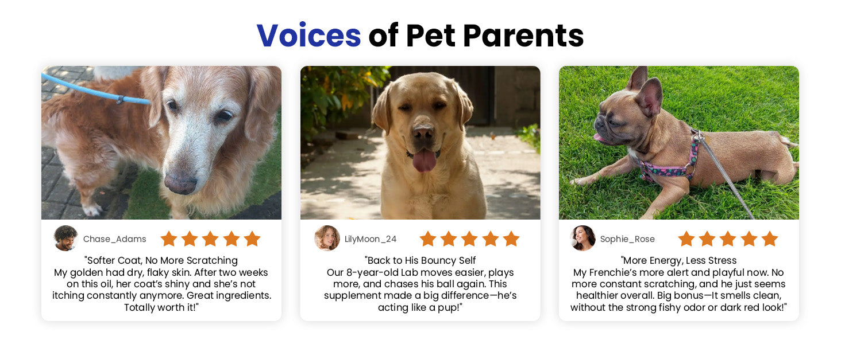841x344 pixels.
Task: Click Sophie_Rose profile avatar
Action: point(582,238)
